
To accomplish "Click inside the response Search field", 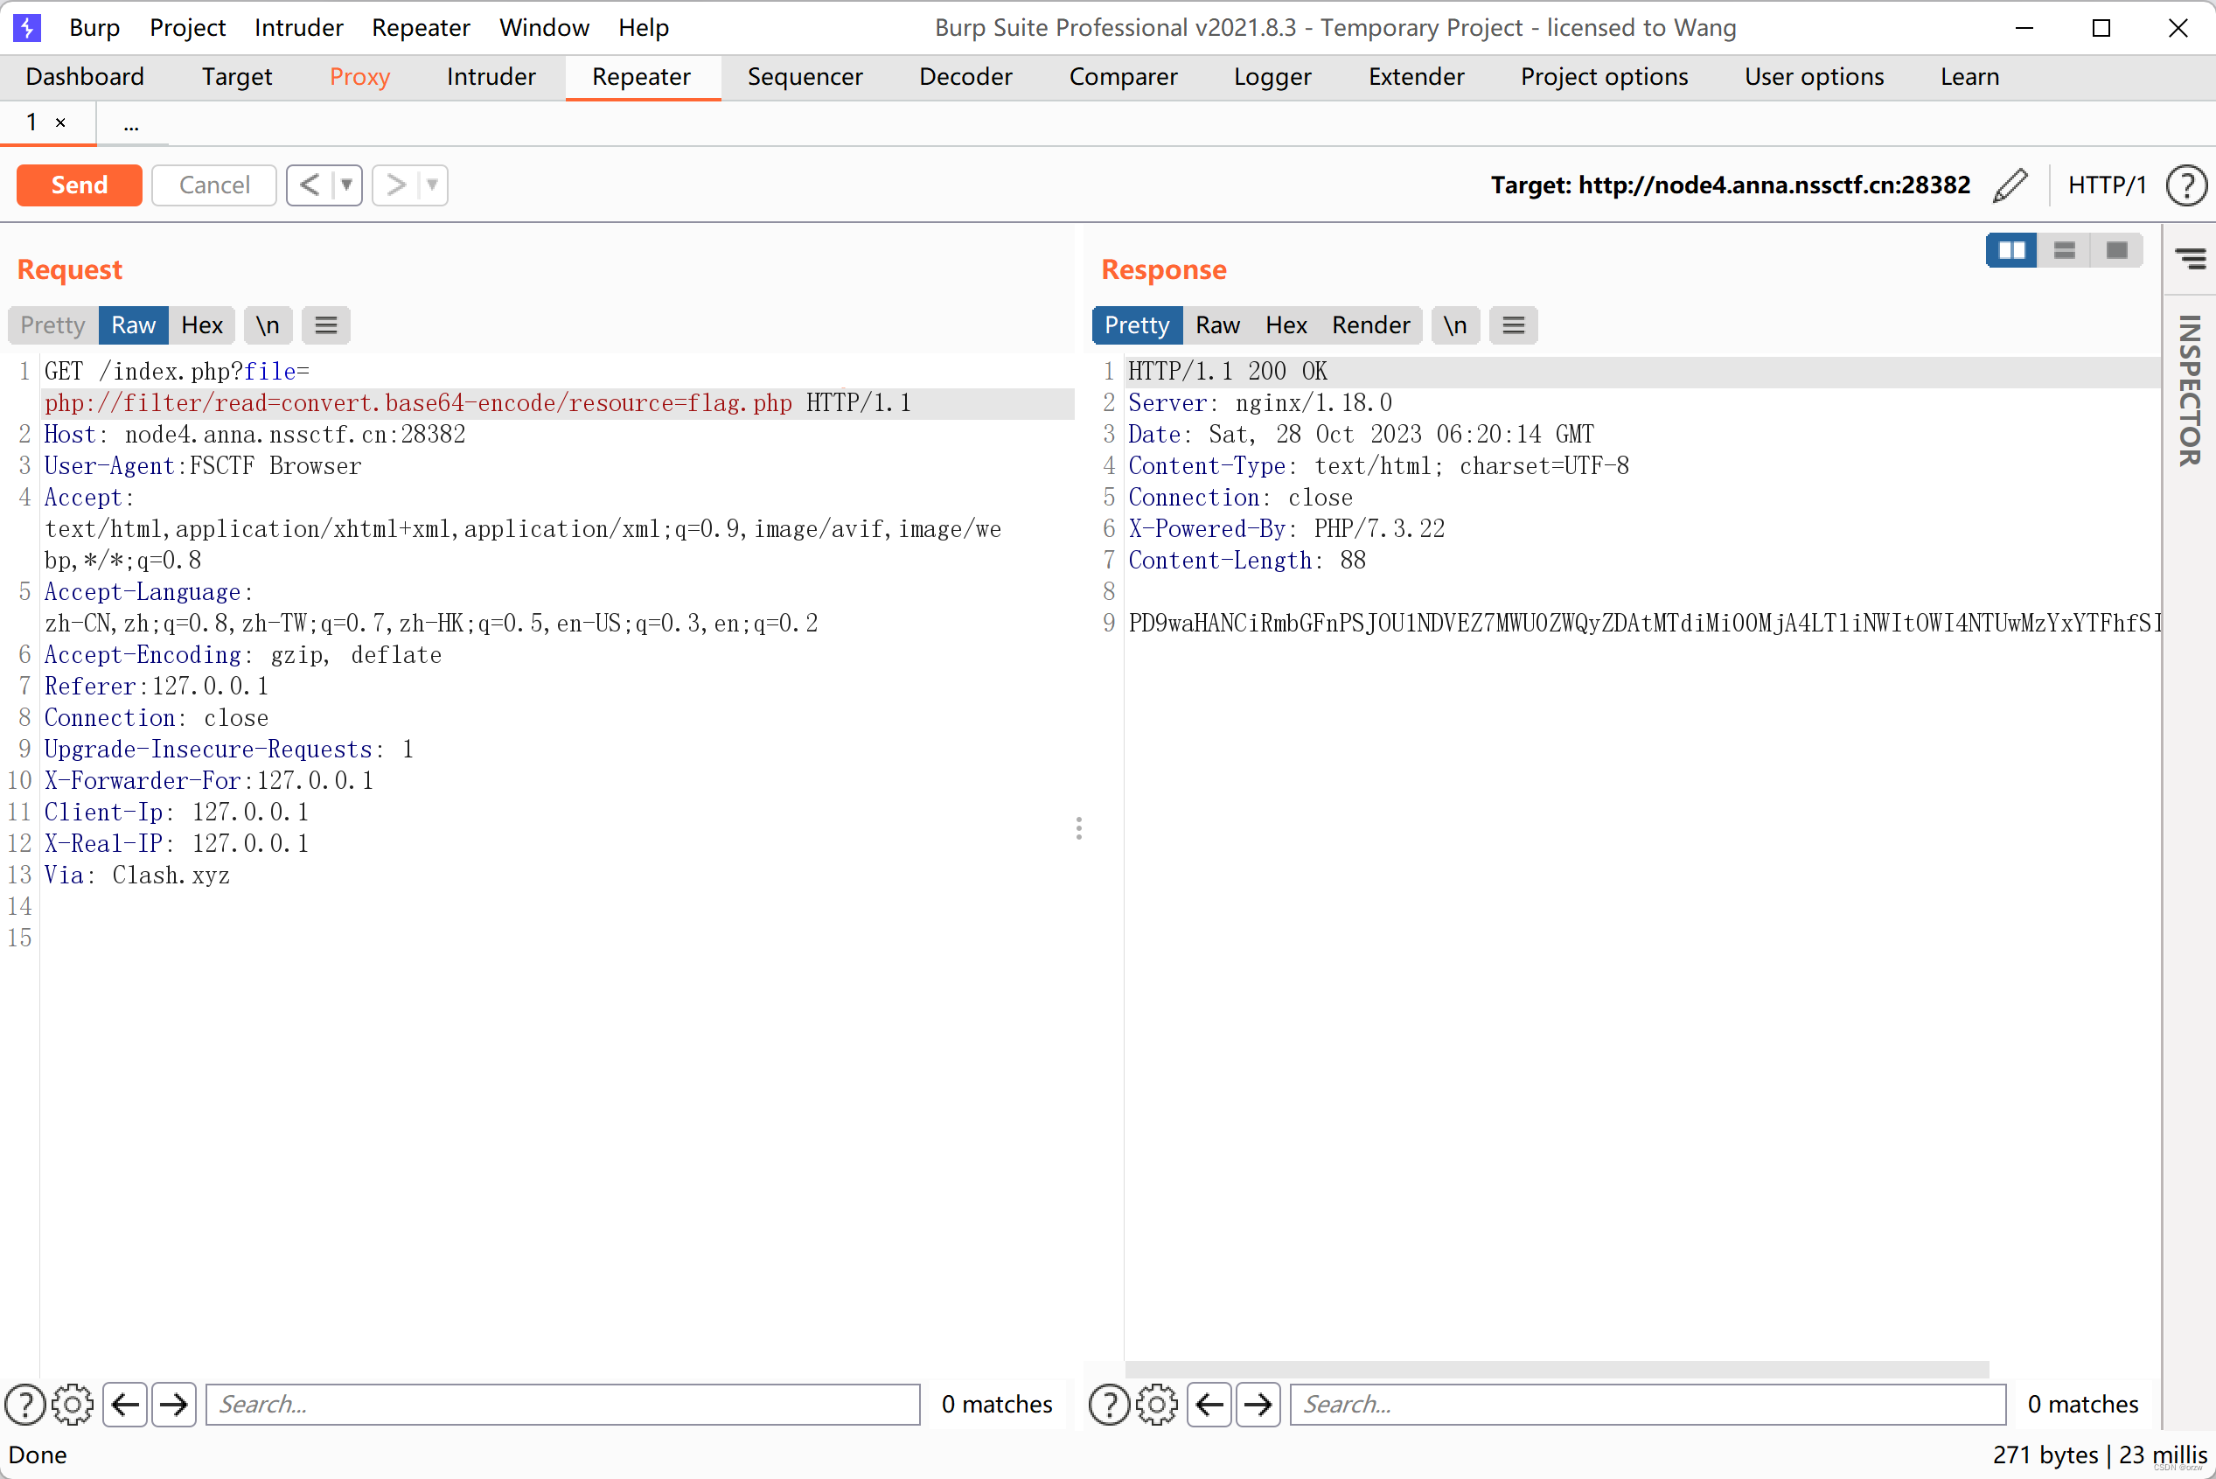I will (1648, 1404).
